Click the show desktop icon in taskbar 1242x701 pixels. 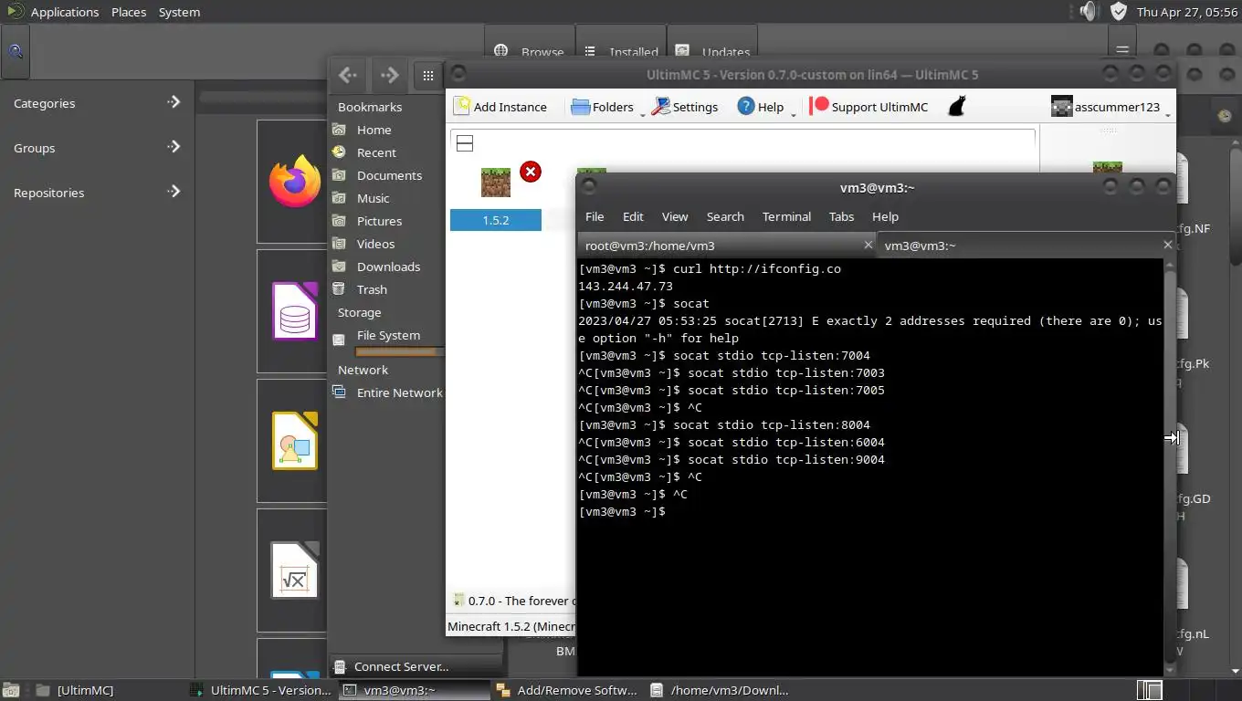pyautogui.click(x=10, y=690)
